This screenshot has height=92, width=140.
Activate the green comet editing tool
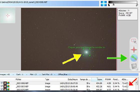134,58
